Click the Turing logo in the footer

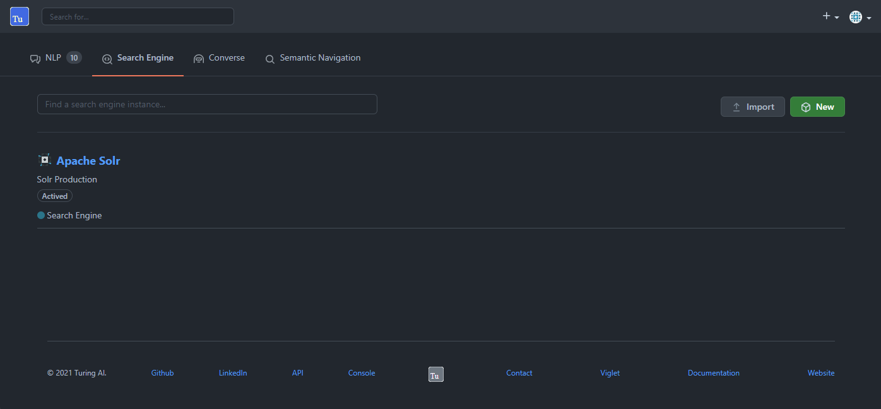435,374
